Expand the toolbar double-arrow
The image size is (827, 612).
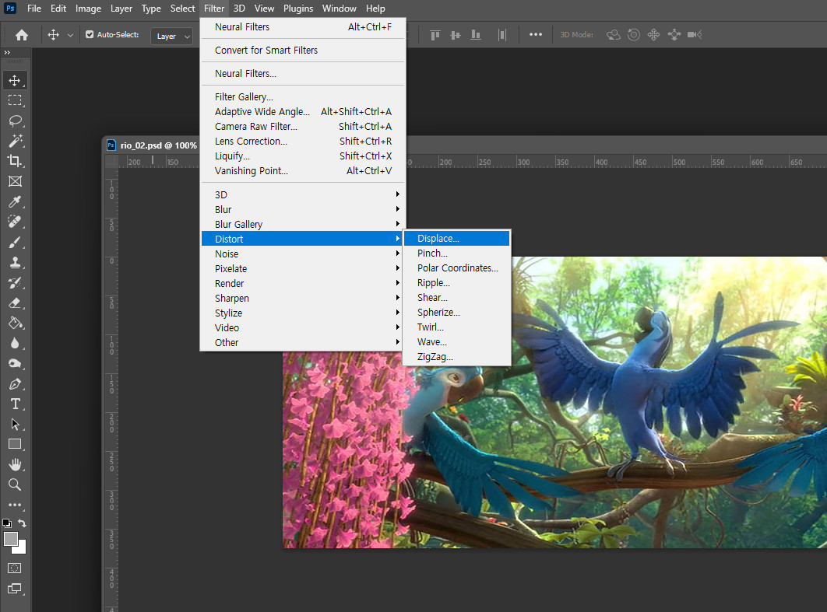click(7, 53)
